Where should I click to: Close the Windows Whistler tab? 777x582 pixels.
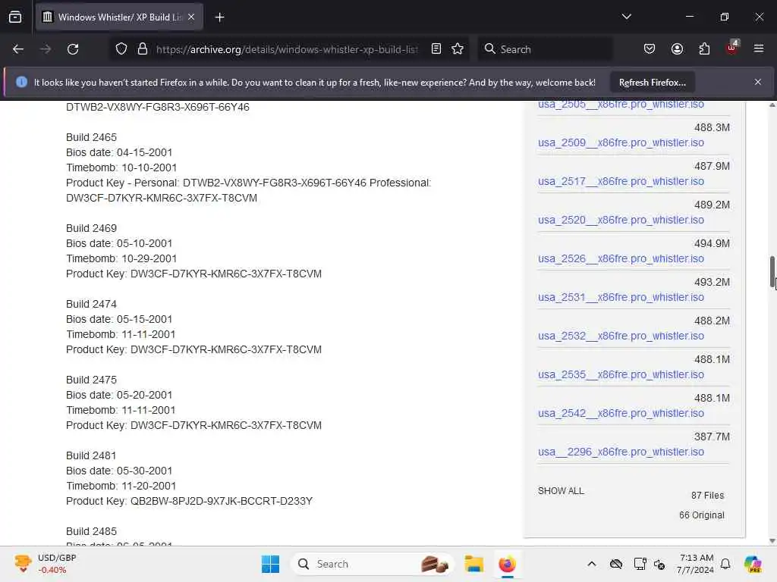click(191, 17)
